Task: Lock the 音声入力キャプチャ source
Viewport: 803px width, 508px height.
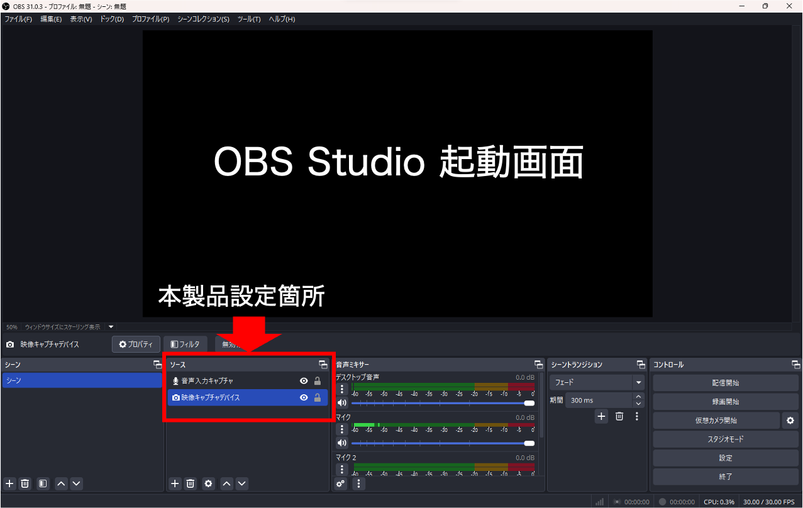Action: pos(318,381)
